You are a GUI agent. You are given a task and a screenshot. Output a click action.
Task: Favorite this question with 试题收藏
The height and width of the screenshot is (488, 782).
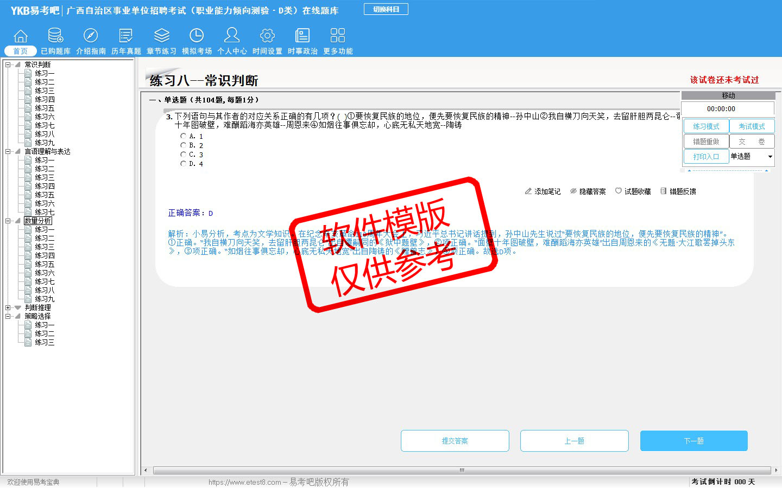633,191
